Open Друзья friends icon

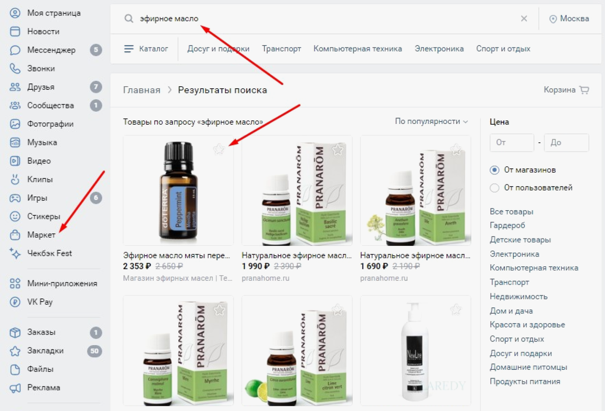tap(15, 87)
